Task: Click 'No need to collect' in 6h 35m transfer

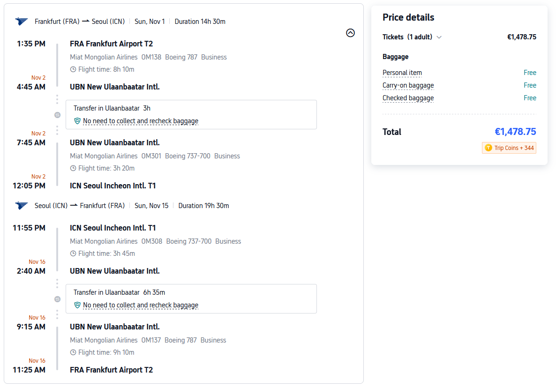Action: [x=141, y=305]
